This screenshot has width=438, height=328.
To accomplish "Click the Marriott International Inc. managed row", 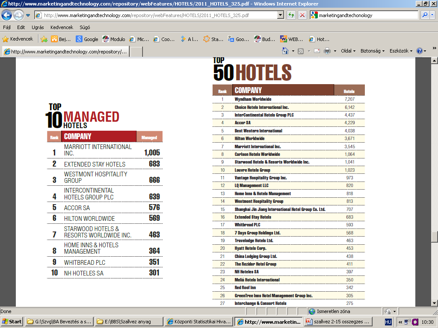I will coord(105,150).
